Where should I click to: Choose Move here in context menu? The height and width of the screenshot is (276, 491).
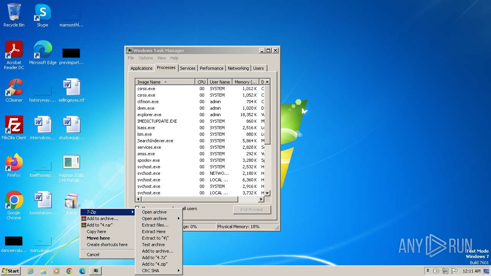(x=108, y=238)
